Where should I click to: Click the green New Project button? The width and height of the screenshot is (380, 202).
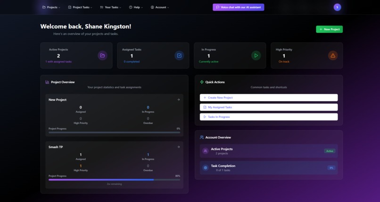330,29
